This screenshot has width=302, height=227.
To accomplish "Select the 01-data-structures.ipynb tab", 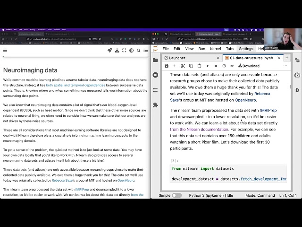I will click(253, 58).
